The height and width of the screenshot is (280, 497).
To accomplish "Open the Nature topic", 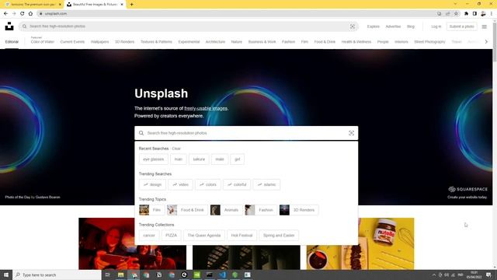I will [236, 41].
